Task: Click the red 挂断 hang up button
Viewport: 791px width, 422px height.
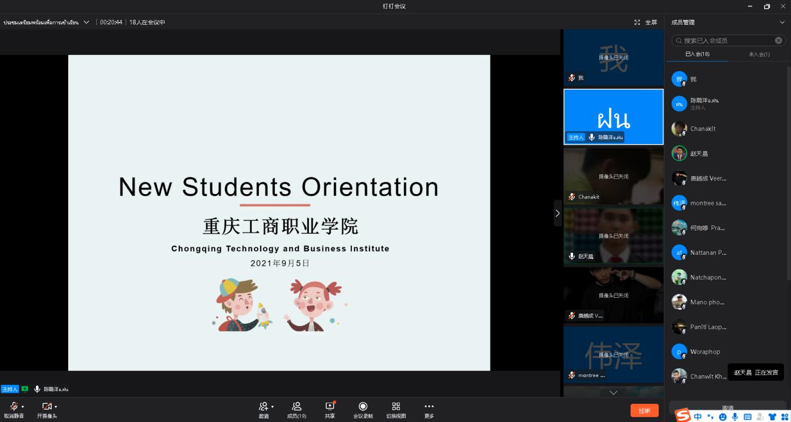Action: (645, 411)
